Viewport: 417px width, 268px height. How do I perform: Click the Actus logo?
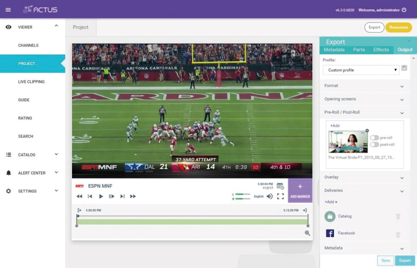click(40, 9)
